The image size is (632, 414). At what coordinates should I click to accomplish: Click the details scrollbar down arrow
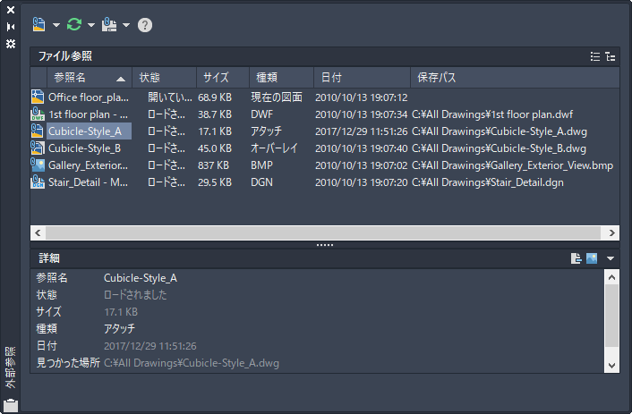(611, 366)
